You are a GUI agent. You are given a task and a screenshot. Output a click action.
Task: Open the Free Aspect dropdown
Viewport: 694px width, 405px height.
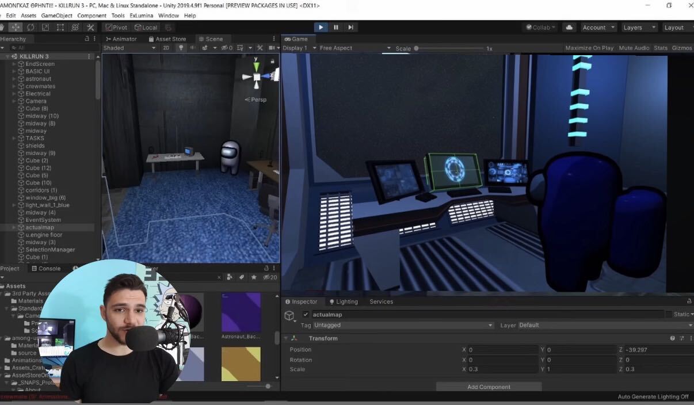click(x=355, y=48)
